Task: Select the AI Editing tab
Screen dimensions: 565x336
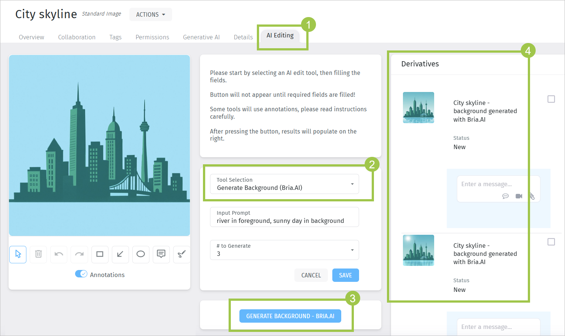Action: (x=280, y=36)
